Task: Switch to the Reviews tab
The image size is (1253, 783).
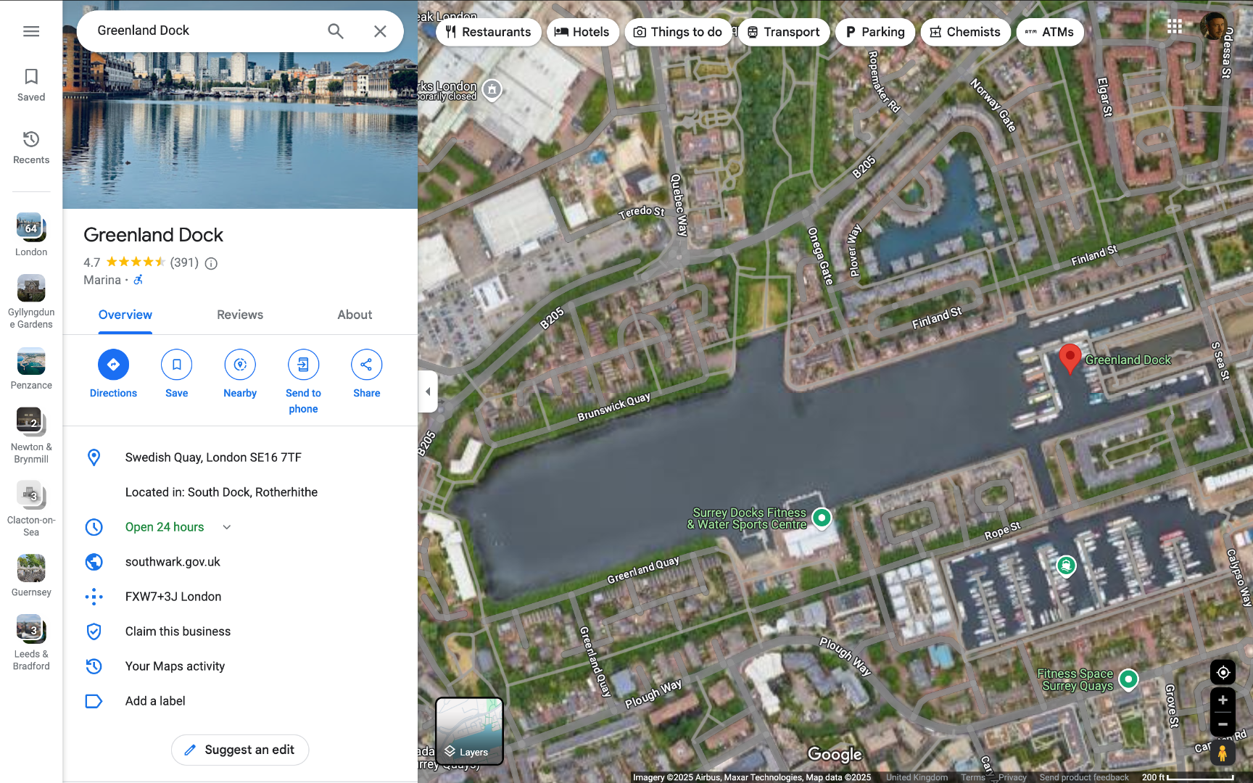Action: tap(240, 315)
